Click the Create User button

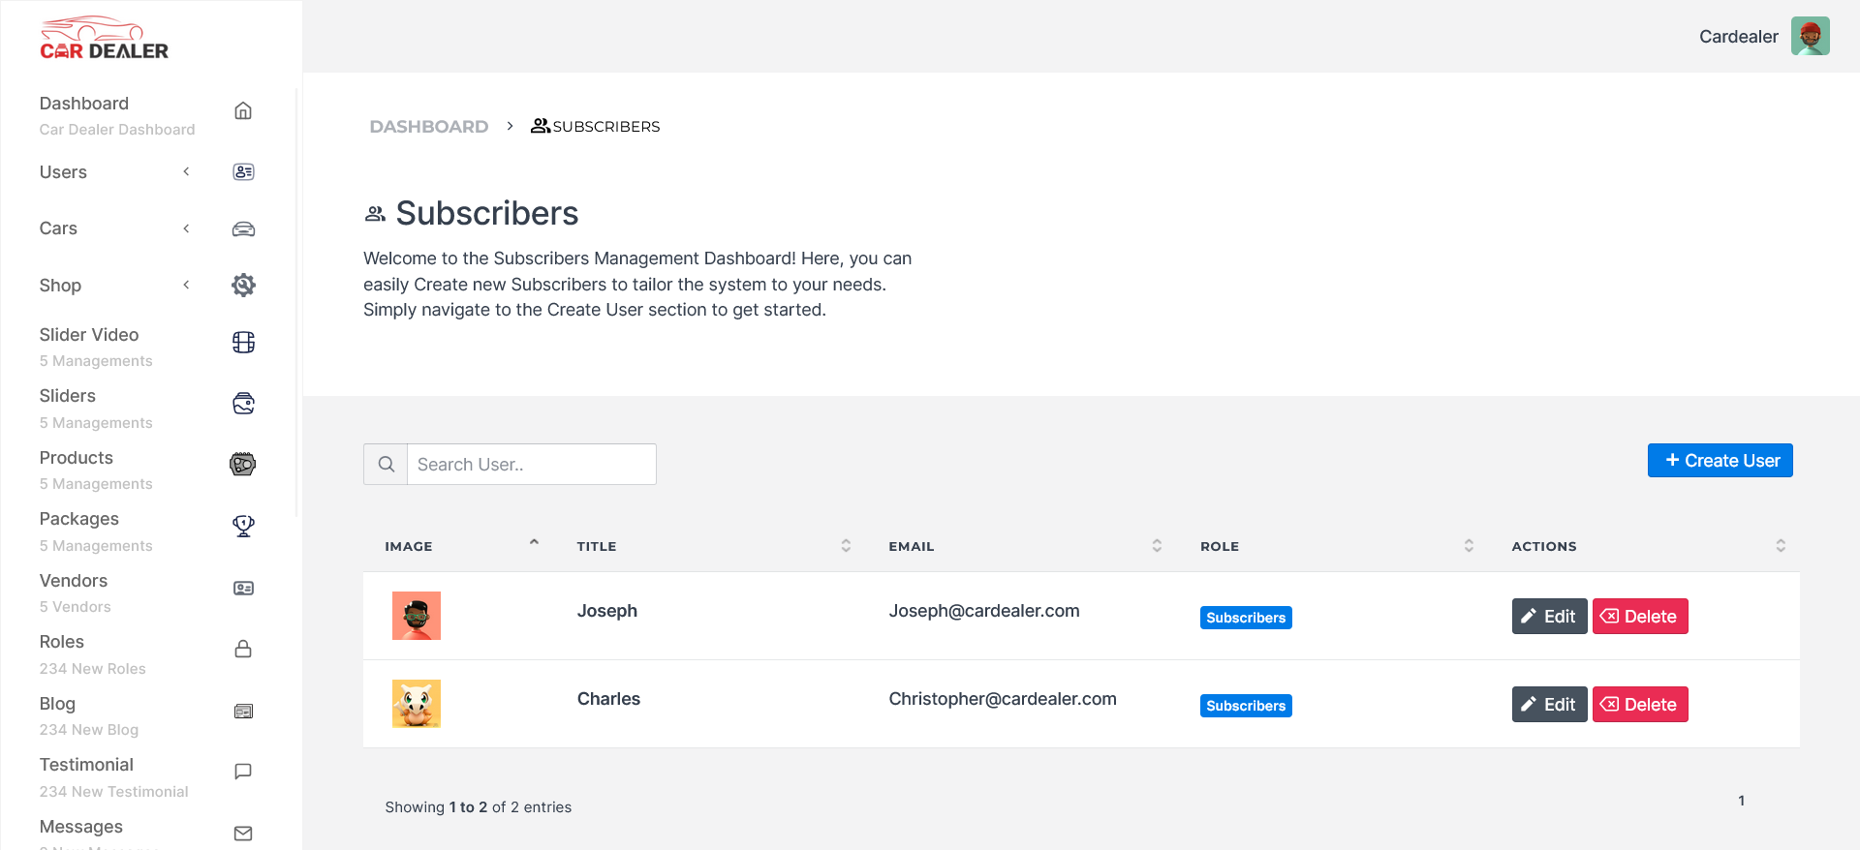[x=1720, y=461]
